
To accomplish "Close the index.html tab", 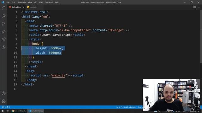I will (23, 7).
